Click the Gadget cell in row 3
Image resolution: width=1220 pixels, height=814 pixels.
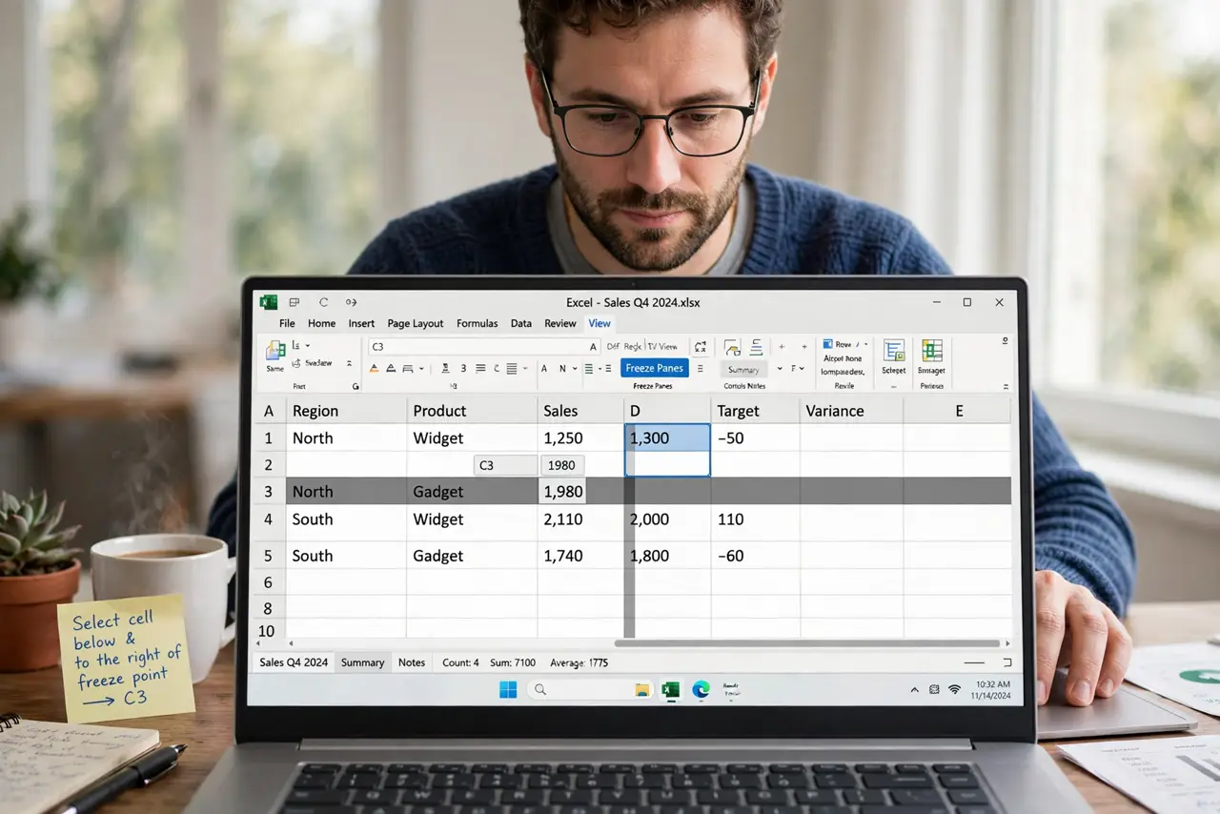pyautogui.click(x=472, y=492)
